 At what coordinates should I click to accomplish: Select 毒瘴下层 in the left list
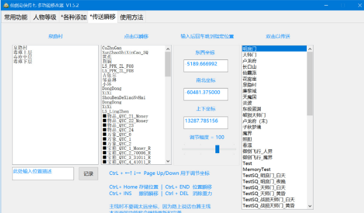(x=23, y=62)
